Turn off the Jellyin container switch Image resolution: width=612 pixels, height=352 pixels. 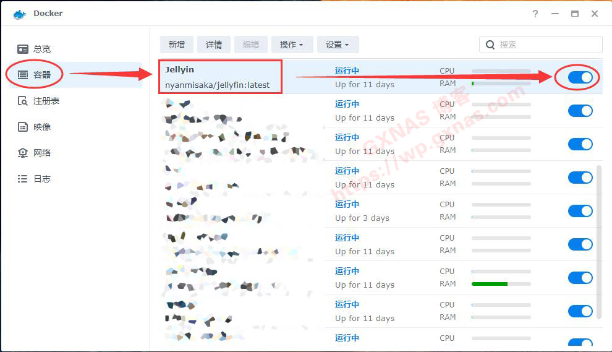[x=580, y=77]
